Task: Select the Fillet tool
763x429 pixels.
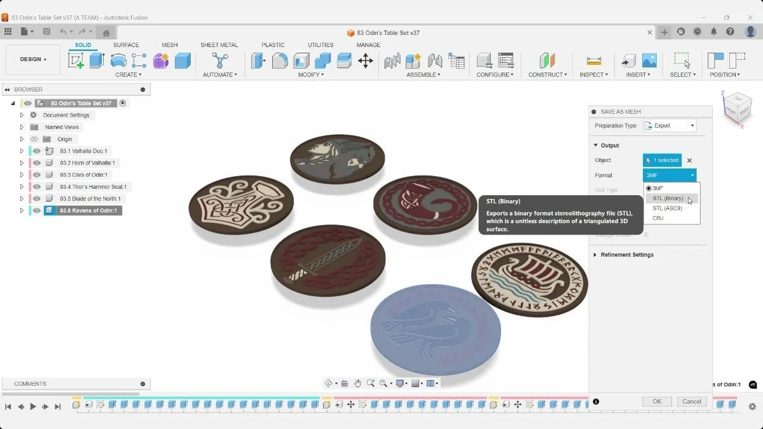Action: [280, 60]
